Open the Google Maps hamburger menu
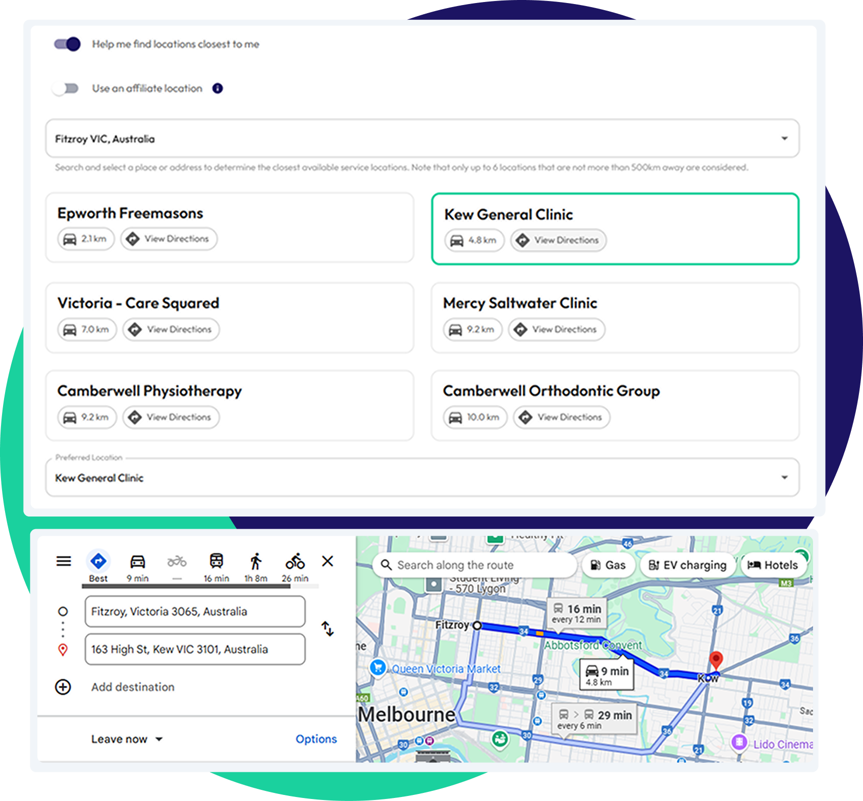The image size is (863, 801). click(x=64, y=561)
